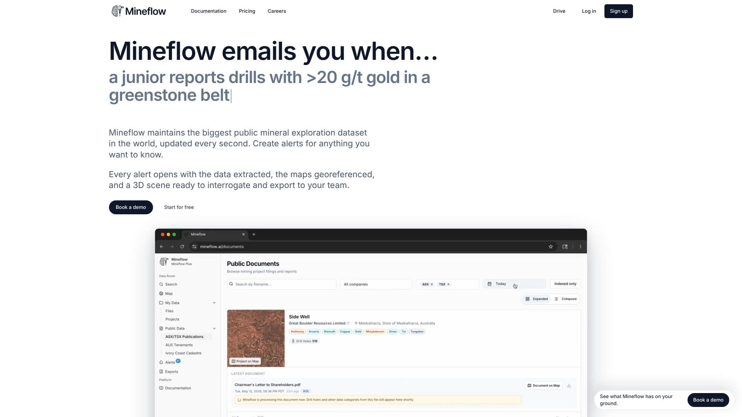Select Projects under My Data

pos(172,319)
